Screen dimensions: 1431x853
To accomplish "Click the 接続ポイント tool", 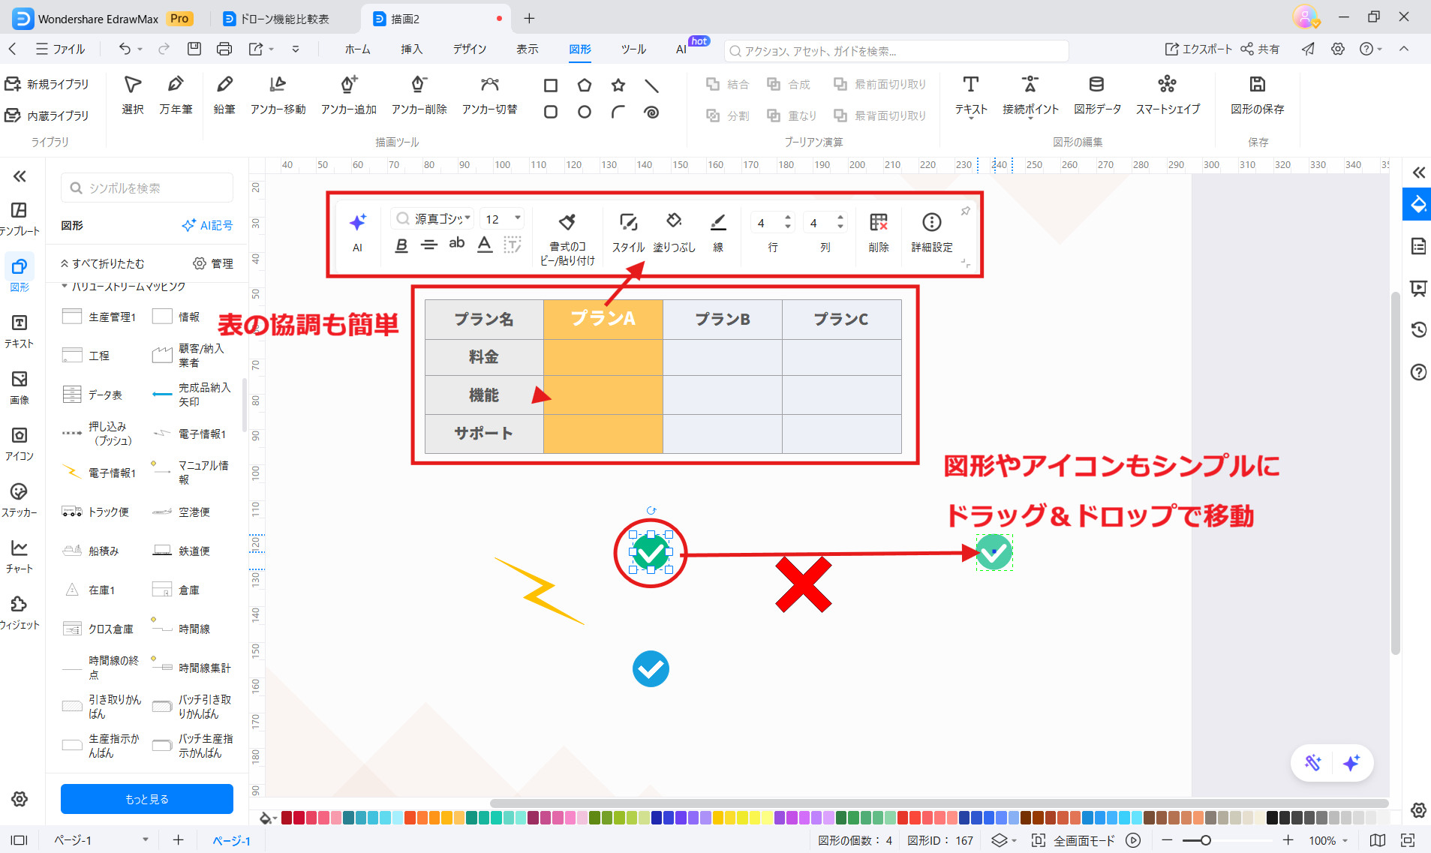I will (x=1030, y=95).
